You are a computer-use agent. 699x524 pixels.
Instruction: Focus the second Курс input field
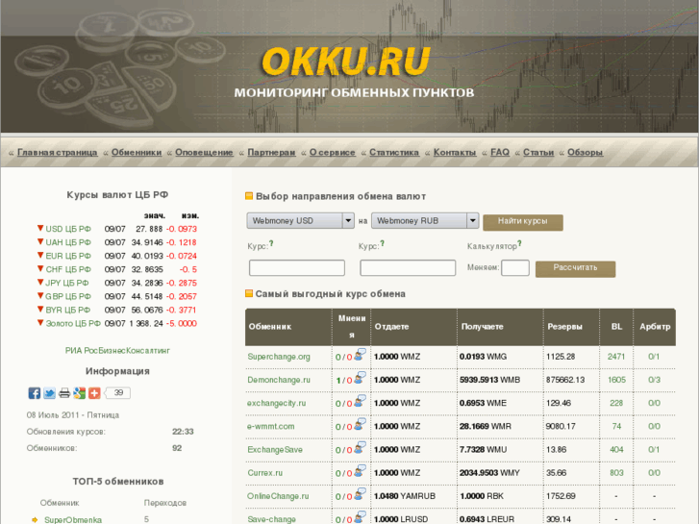(x=408, y=268)
